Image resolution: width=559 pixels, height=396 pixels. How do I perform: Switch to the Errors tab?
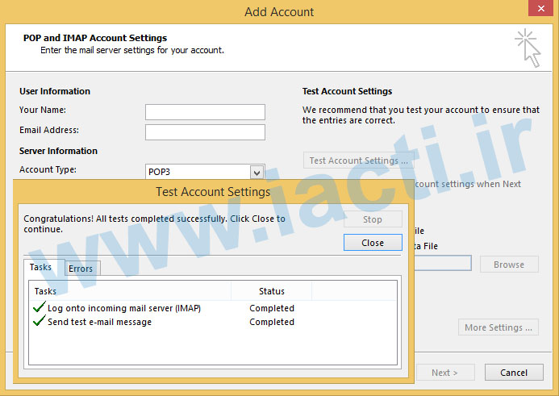(x=81, y=269)
